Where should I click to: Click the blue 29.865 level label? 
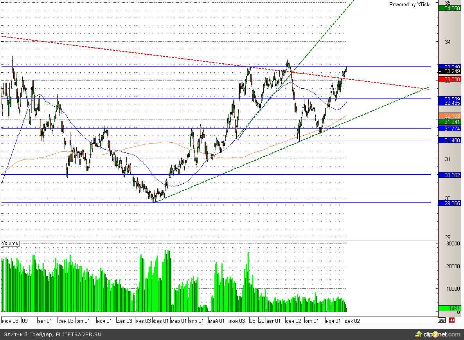(450, 203)
